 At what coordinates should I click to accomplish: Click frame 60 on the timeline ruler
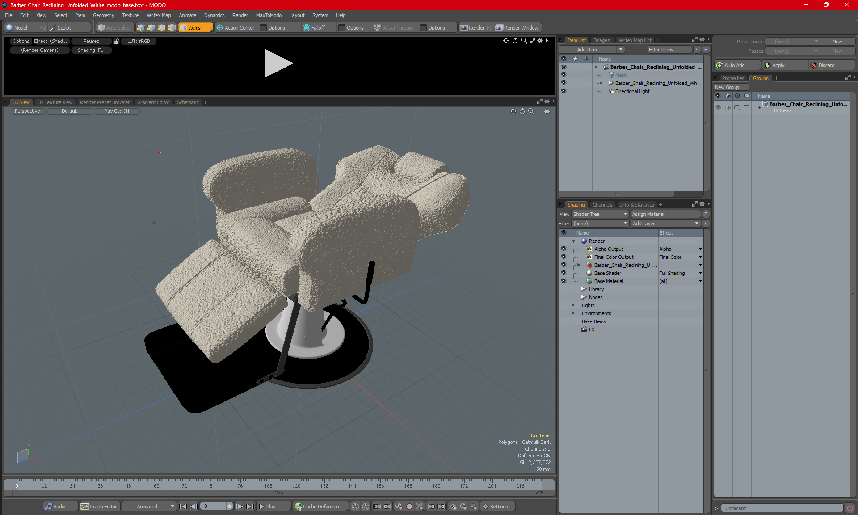pos(156,486)
